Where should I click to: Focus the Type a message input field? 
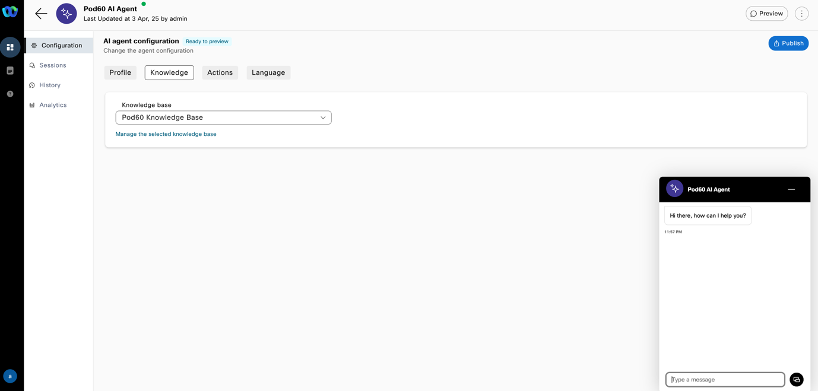[x=725, y=380]
